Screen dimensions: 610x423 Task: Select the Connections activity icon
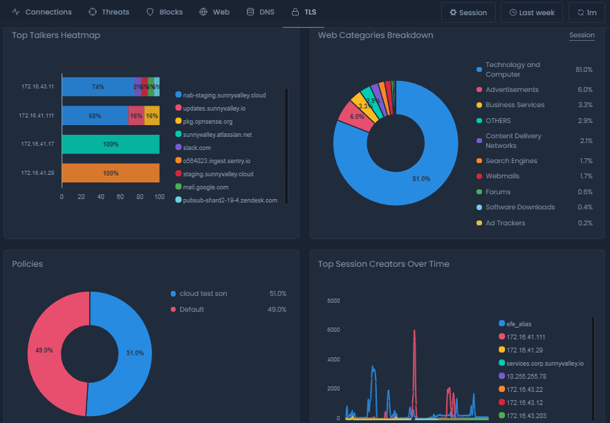17,12
